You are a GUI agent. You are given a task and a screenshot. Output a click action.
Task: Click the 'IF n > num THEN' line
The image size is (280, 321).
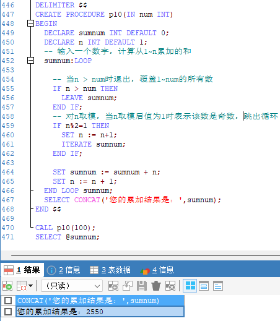[x=85, y=88]
